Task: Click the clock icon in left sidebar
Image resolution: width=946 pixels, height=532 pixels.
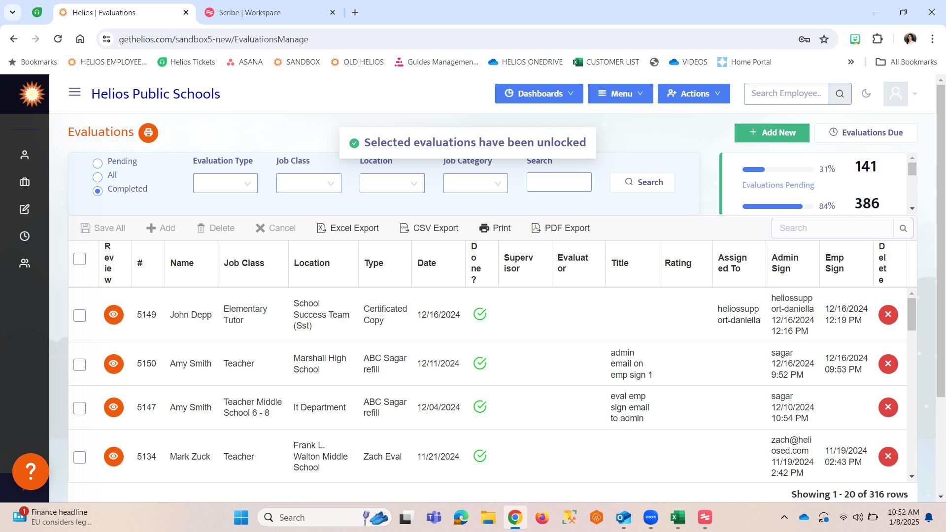Action: 25,236
